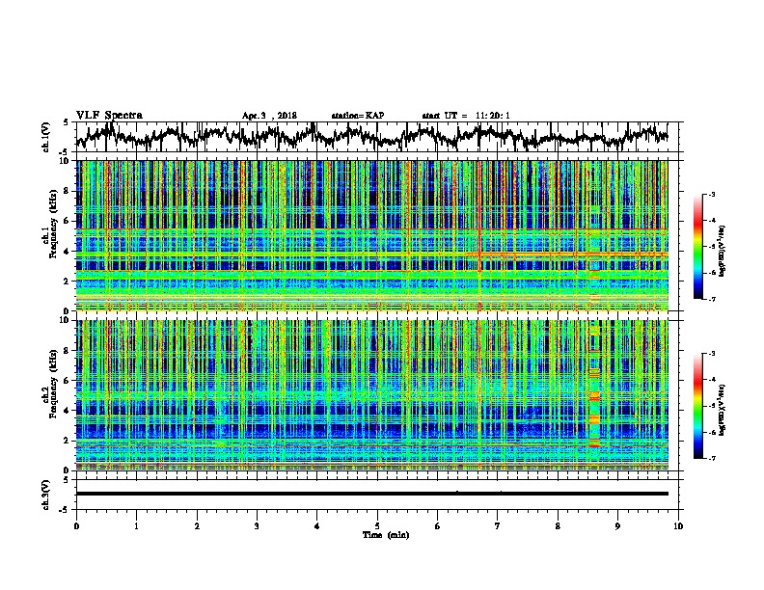764x590 pixels.
Task: Click the ch.2 frequency spectrogram panel
Action: pyautogui.click(x=371, y=395)
